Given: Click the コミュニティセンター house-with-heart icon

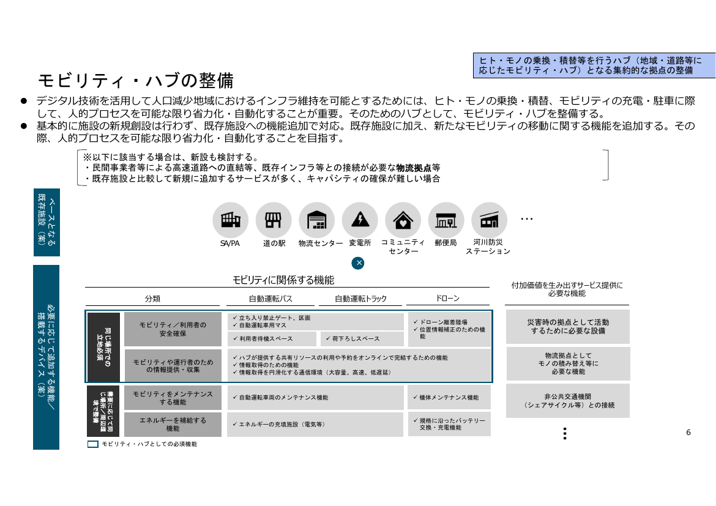Looking at the screenshot, I should pos(403,220).
